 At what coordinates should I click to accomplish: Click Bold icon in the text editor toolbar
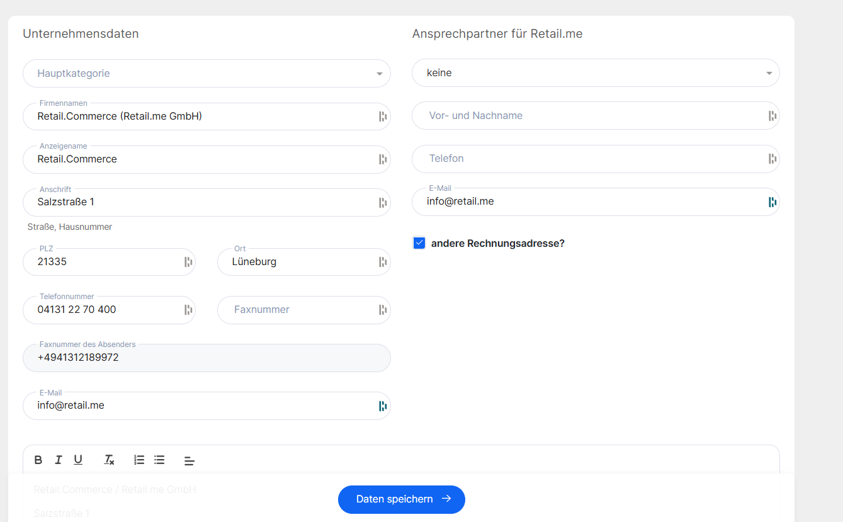tap(38, 460)
